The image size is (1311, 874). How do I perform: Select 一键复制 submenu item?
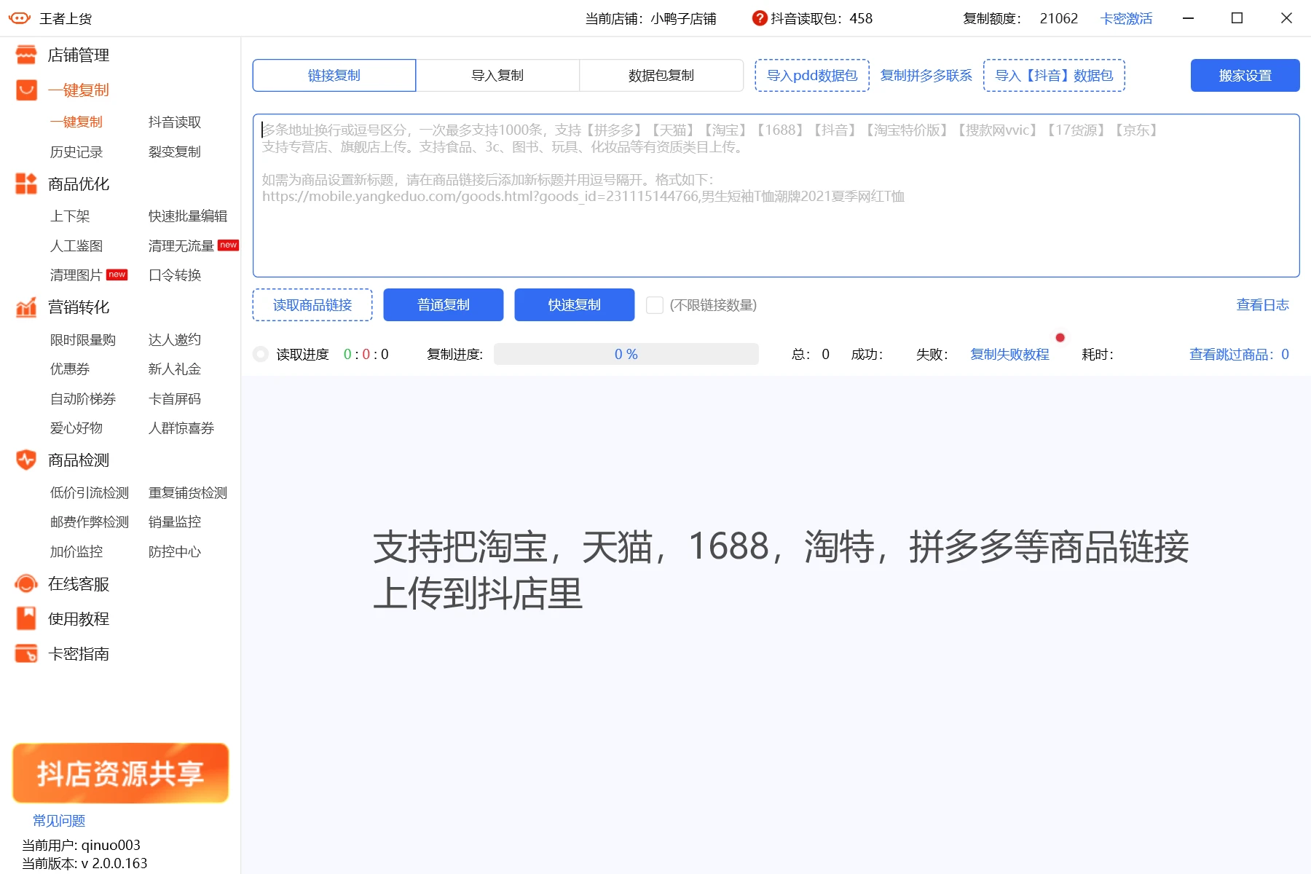(x=76, y=122)
